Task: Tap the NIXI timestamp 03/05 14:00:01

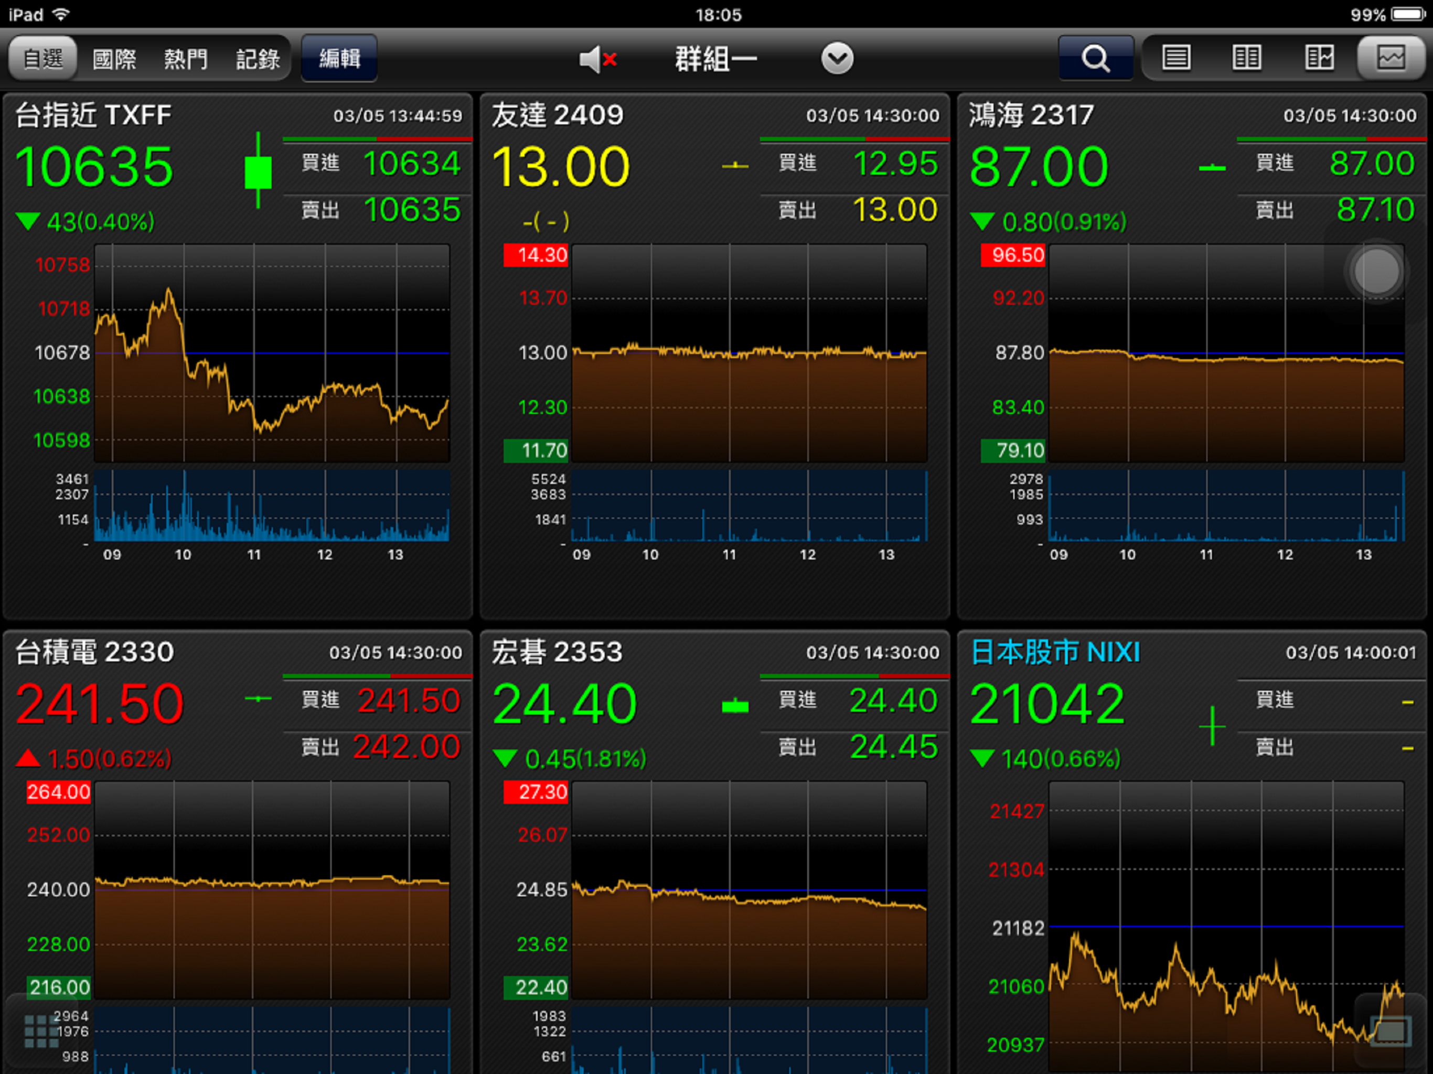Action: pyautogui.click(x=1351, y=652)
